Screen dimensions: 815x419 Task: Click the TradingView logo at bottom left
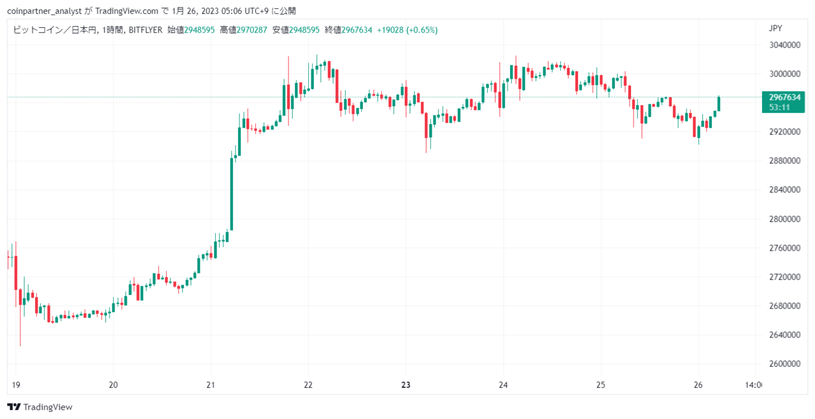click(x=39, y=407)
